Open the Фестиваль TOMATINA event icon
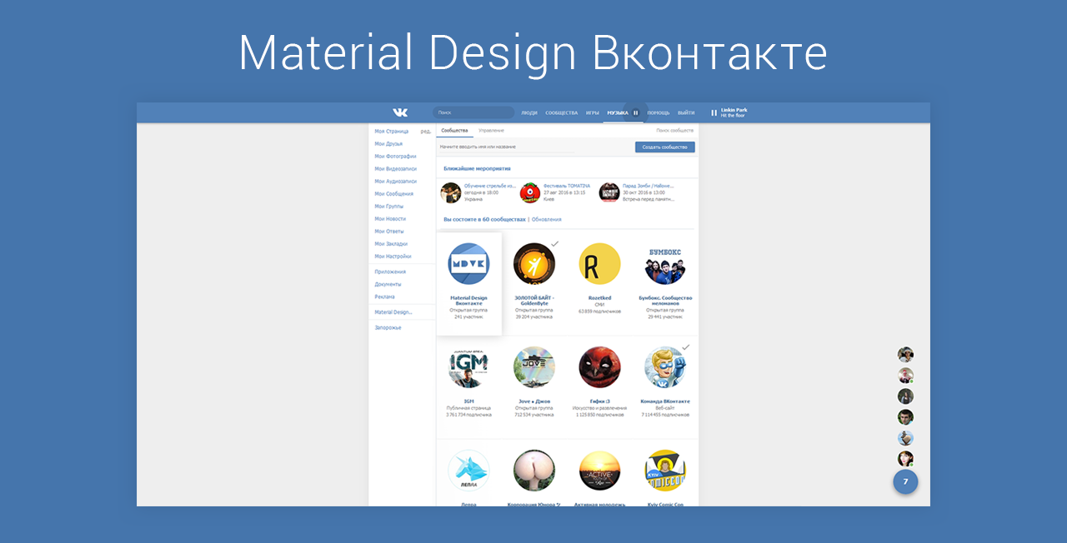 click(531, 192)
